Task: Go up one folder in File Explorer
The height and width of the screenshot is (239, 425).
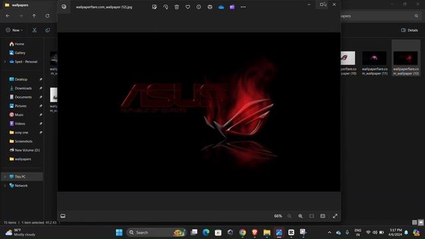Action: coord(34,16)
